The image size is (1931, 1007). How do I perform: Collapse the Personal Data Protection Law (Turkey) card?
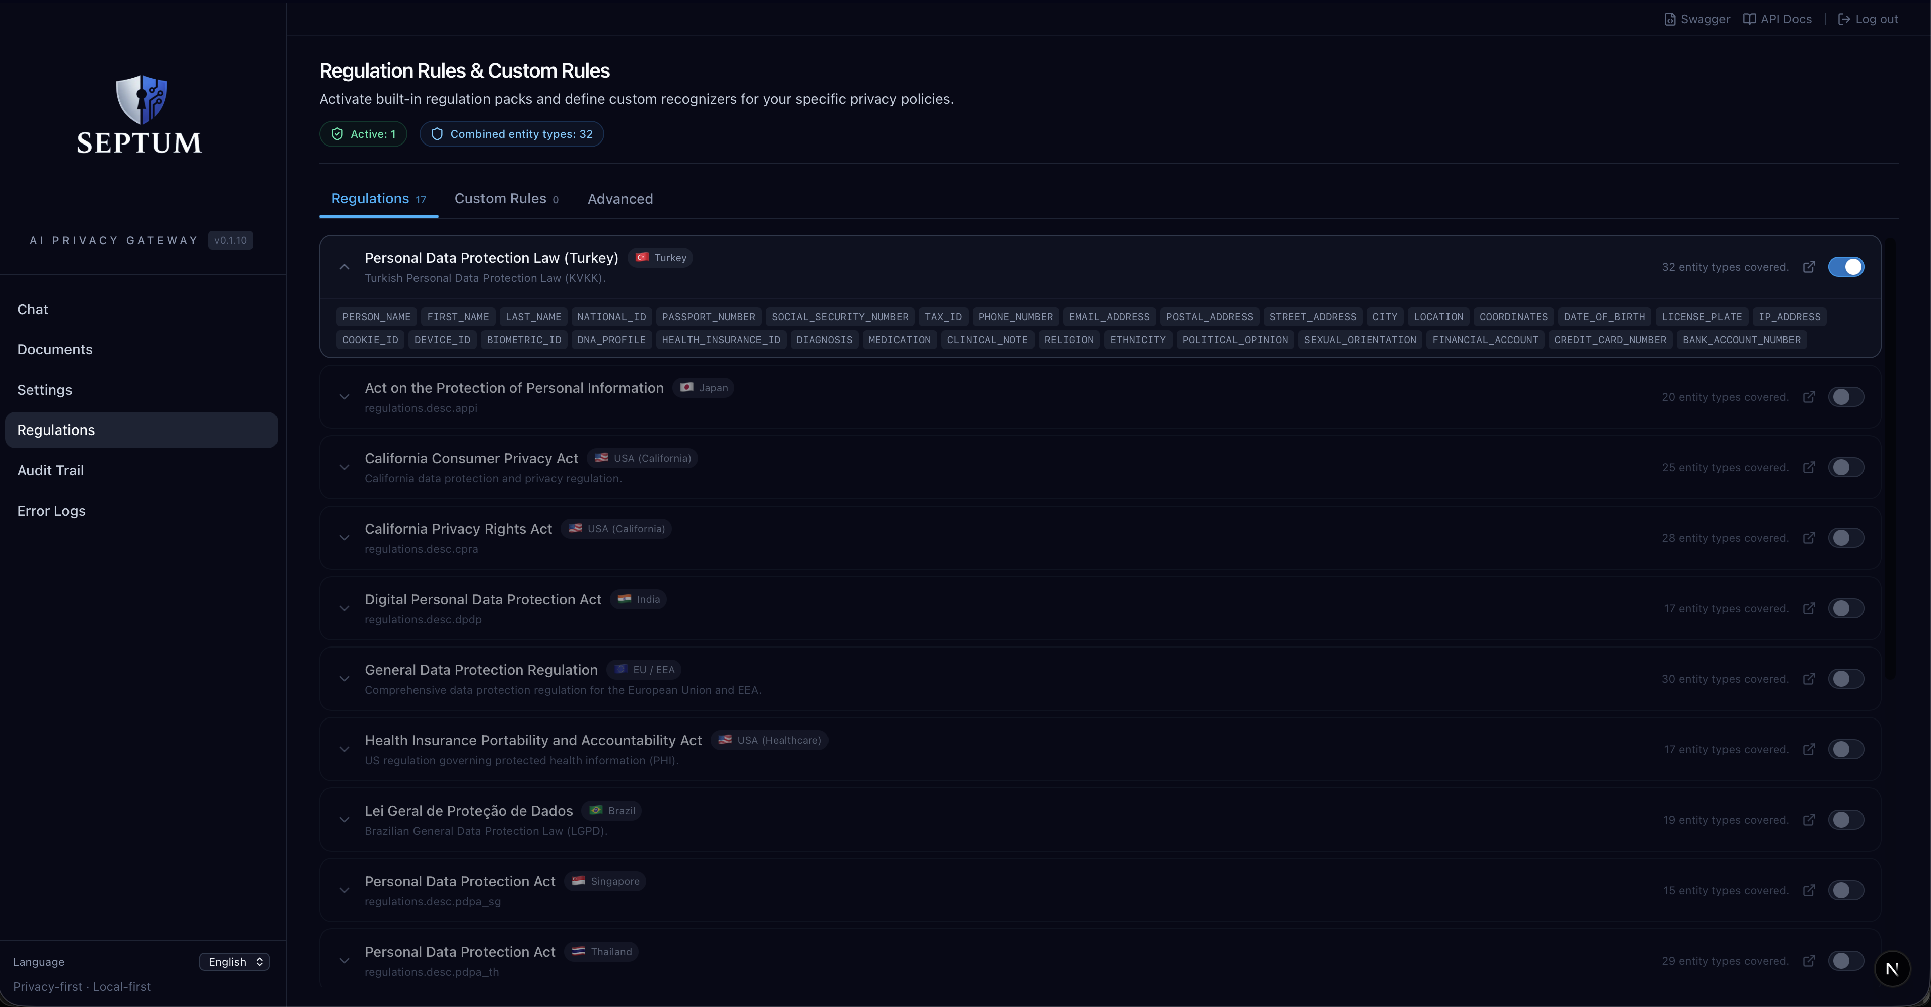click(x=344, y=267)
